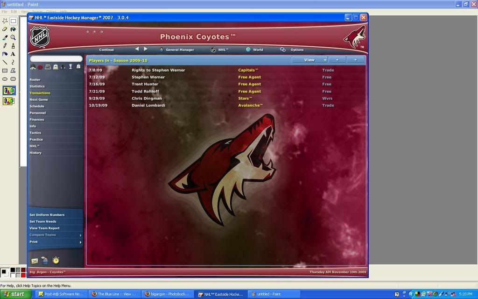The image size is (478, 299).
Task: Open the Paint File menu
Action: (x=5, y=12)
